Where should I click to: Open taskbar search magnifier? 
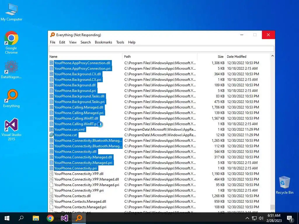click(x=21, y=218)
